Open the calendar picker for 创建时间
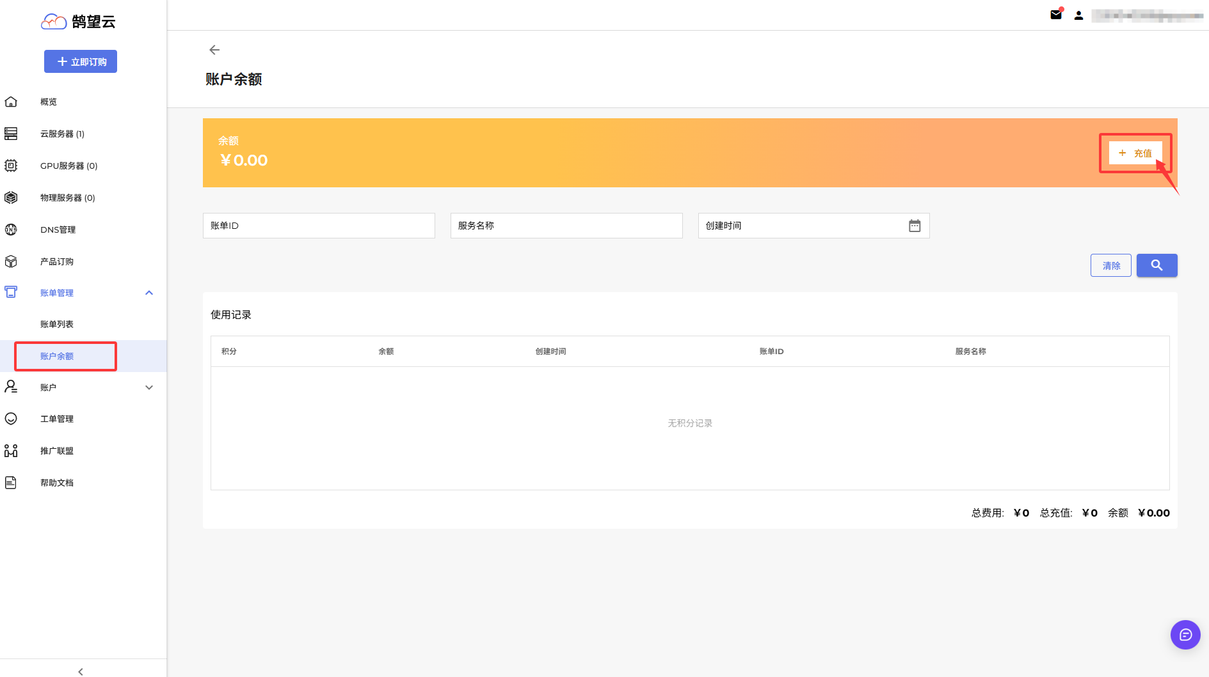Screen dimensions: 1209x677 click(x=915, y=226)
